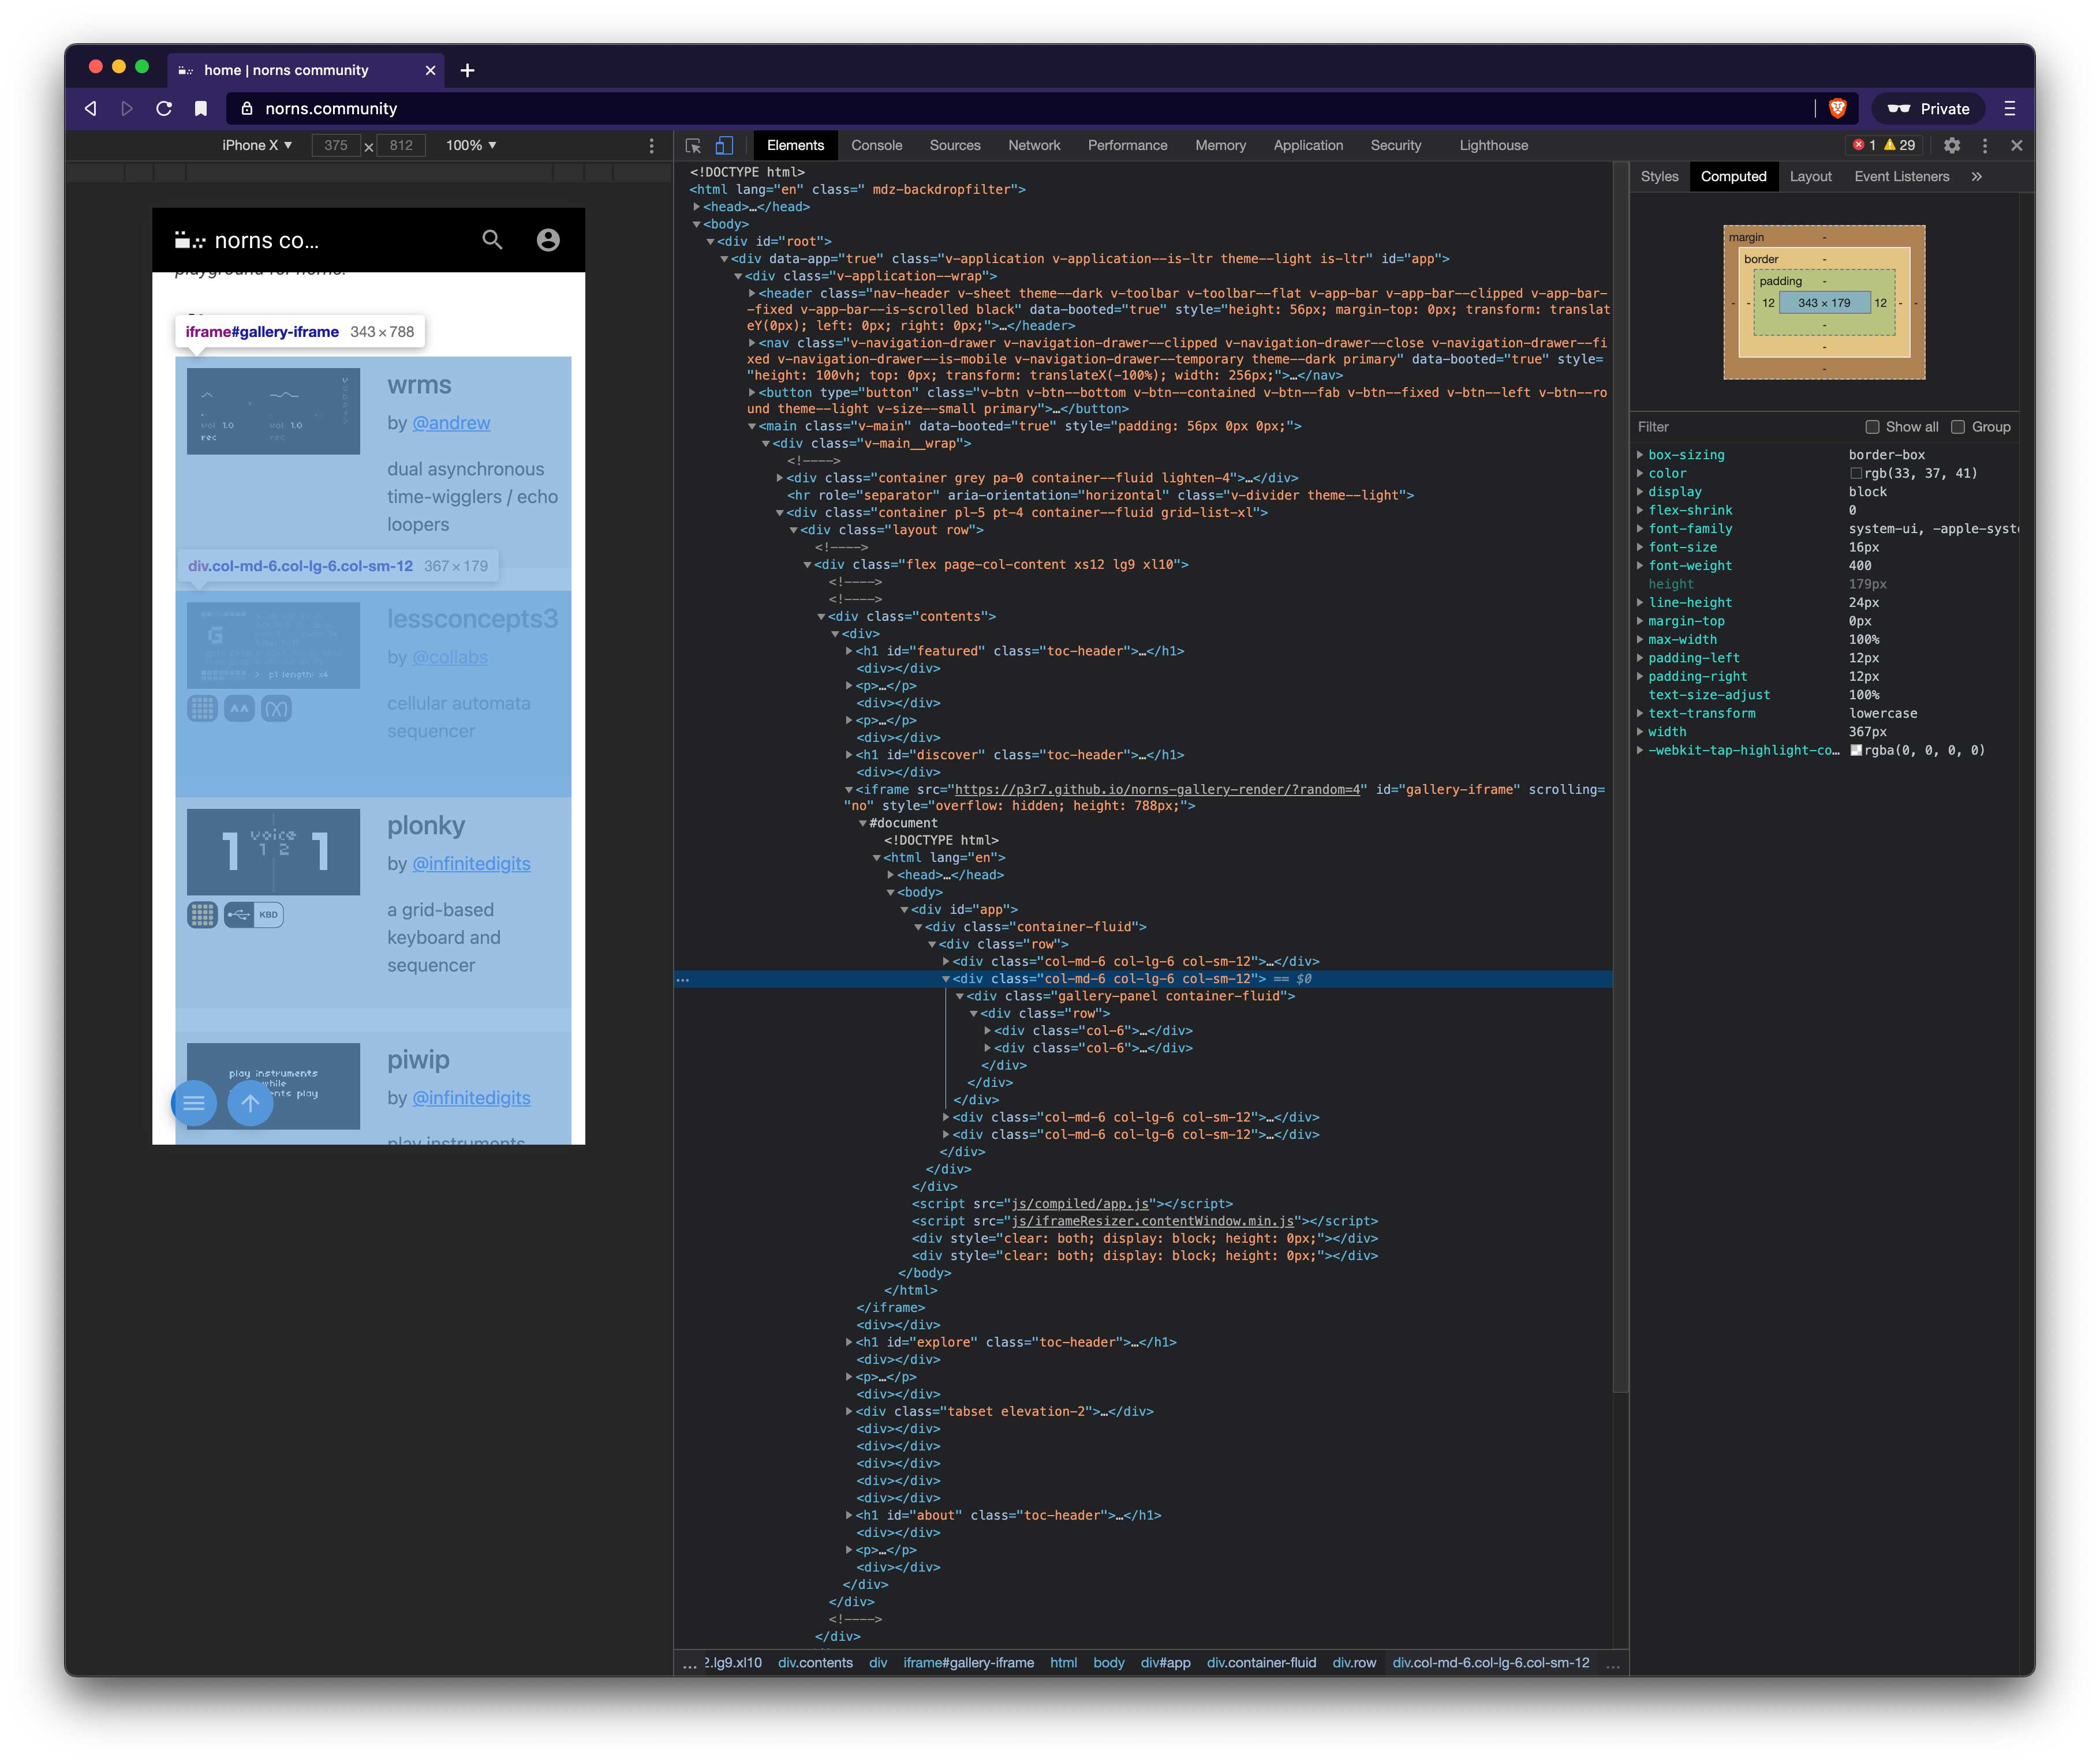2100x1762 pixels.
Task: Open the iPhone X device dropdown
Action: tap(257, 146)
